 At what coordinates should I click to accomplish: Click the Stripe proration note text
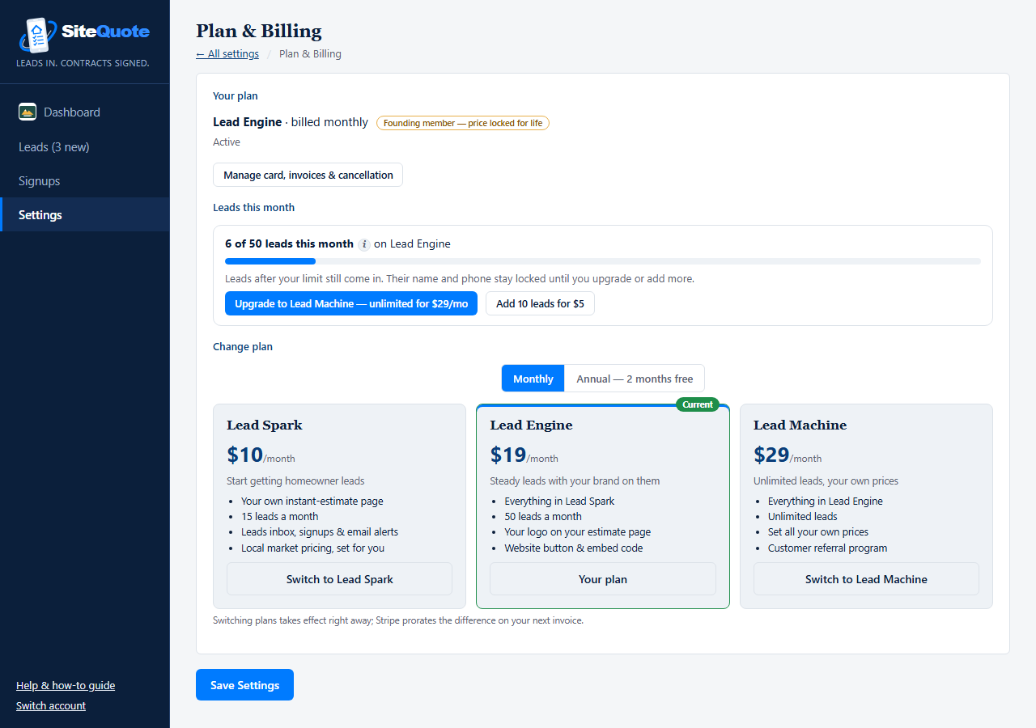point(398,621)
